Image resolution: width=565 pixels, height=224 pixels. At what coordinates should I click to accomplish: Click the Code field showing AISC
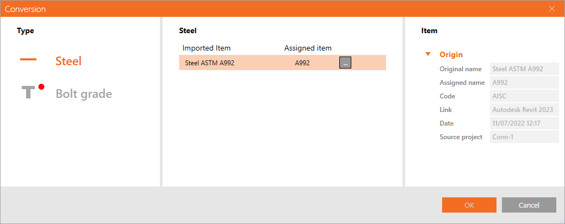[524, 96]
